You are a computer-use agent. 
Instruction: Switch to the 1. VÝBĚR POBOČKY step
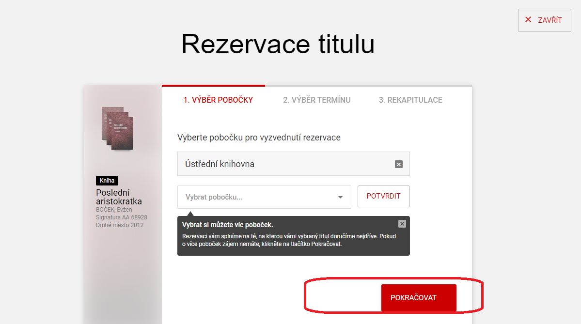pos(218,100)
